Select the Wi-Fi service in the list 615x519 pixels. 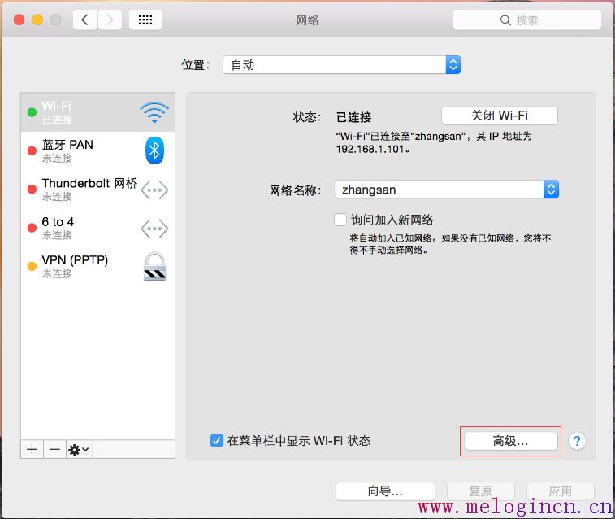point(97,112)
